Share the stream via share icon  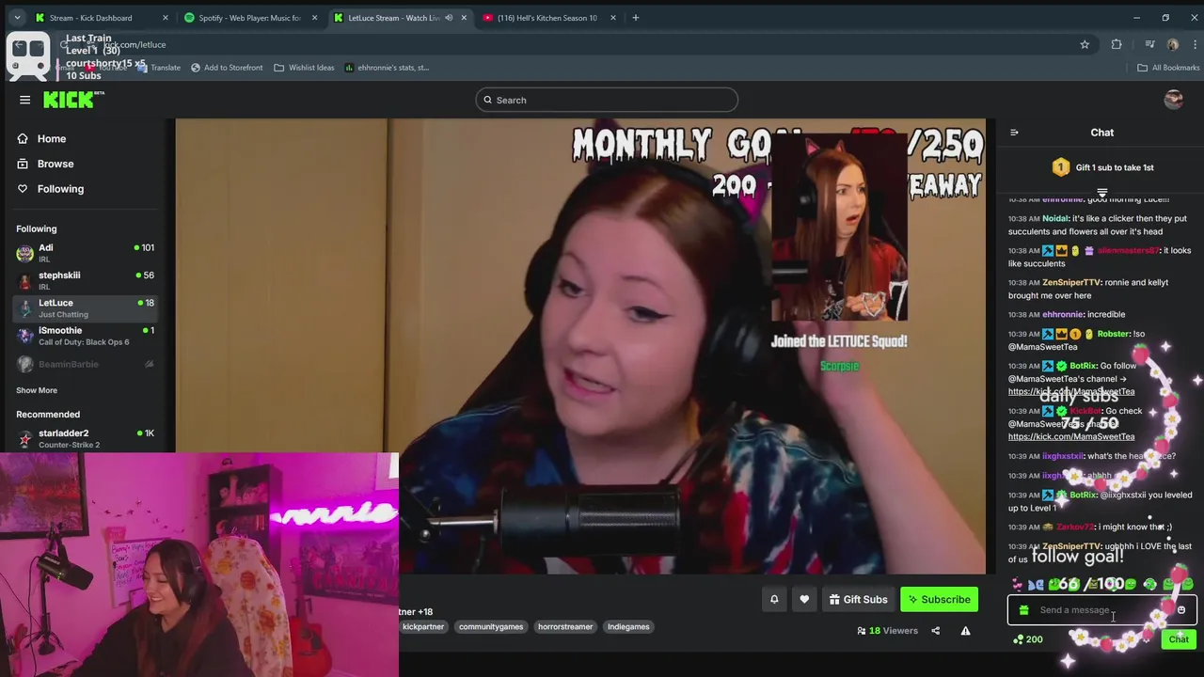click(935, 631)
